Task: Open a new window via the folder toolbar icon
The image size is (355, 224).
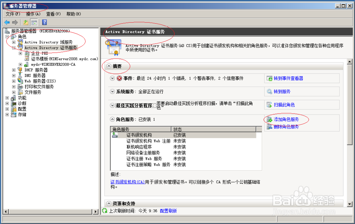Action: click(x=26, y=22)
